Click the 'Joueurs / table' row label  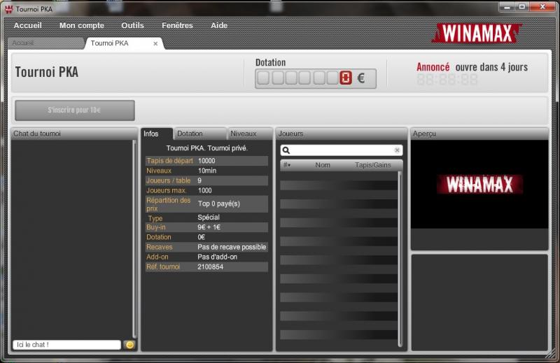(168, 180)
